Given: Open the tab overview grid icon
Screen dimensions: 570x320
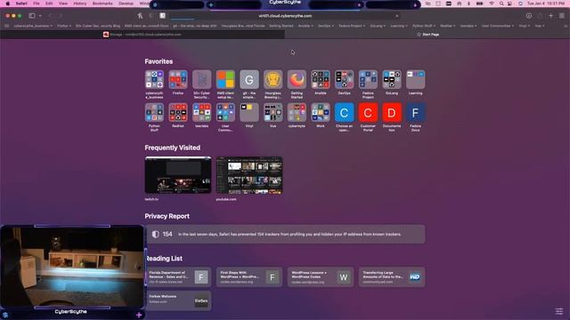Looking at the screenshot, I should [x=562, y=16].
